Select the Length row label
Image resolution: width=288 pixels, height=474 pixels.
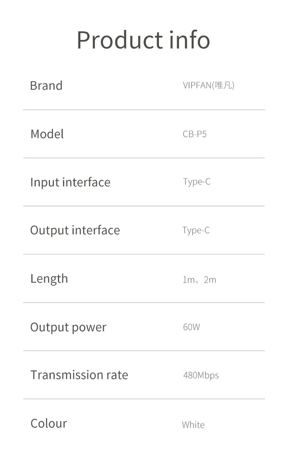[49, 279]
